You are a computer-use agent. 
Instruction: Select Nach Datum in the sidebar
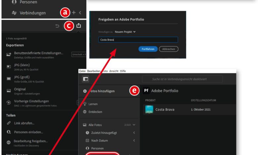coord(100,140)
